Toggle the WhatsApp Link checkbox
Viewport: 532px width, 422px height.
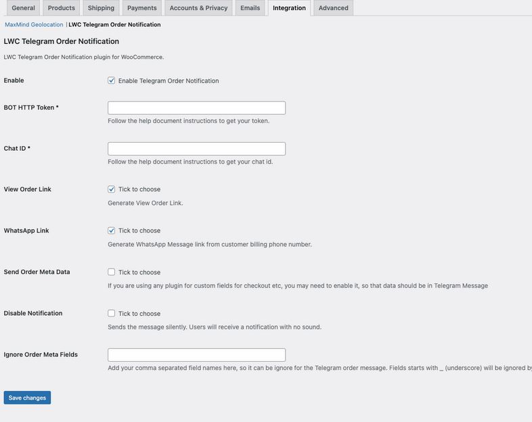111,231
